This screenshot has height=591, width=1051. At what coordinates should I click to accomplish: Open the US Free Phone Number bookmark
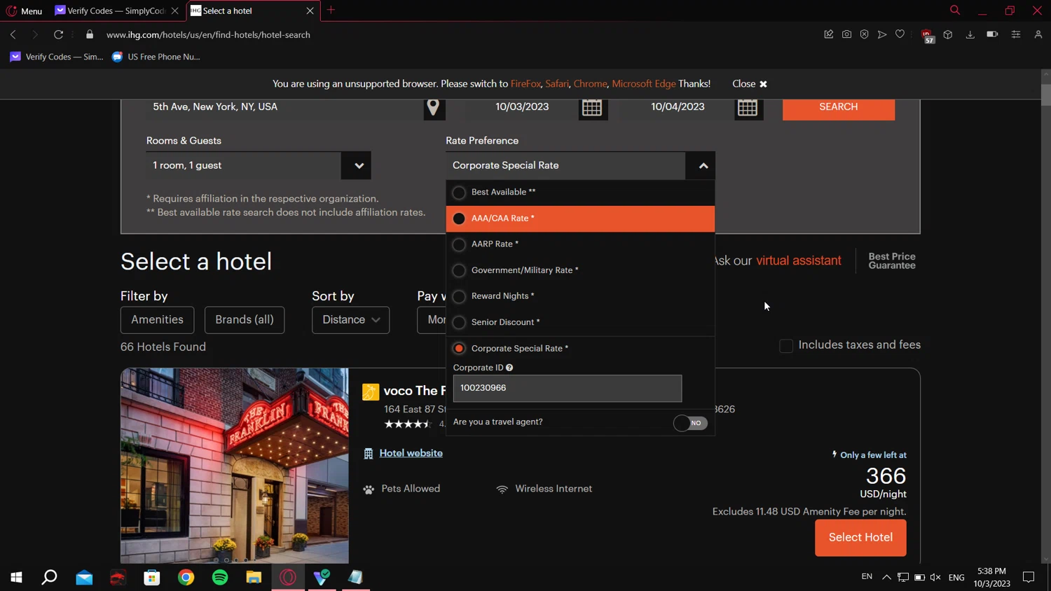pyautogui.click(x=156, y=57)
